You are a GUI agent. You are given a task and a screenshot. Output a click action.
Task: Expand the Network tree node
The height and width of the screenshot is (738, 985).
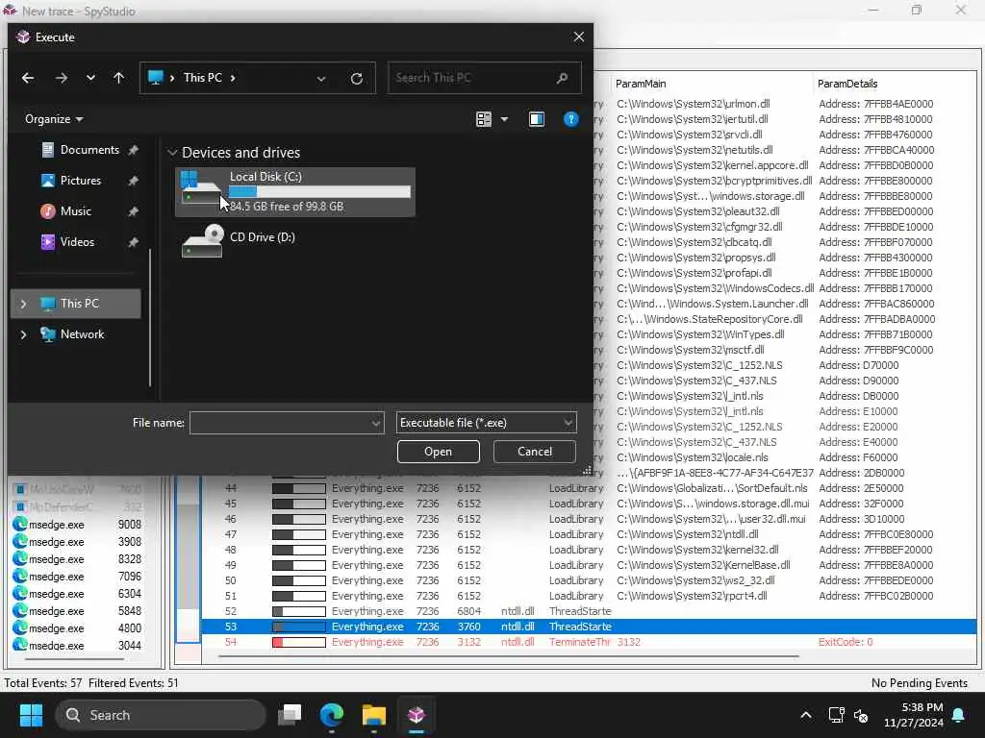coord(24,334)
